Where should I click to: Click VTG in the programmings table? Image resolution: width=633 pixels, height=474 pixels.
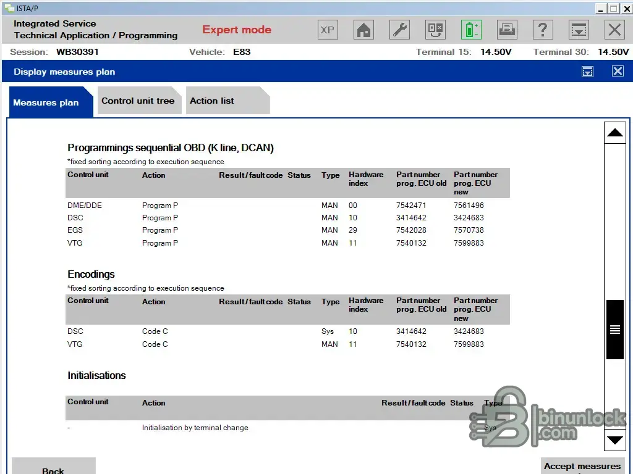tap(75, 243)
